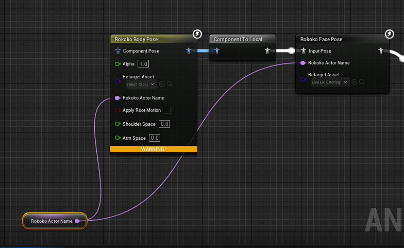Click the use-selected arrow beside Select Class

162,84
